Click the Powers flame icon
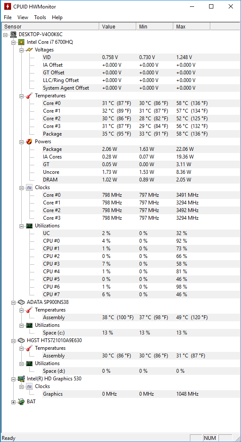Image resolution: width=241 pixels, height=442 pixels. pyautogui.click(x=29, y=142)
